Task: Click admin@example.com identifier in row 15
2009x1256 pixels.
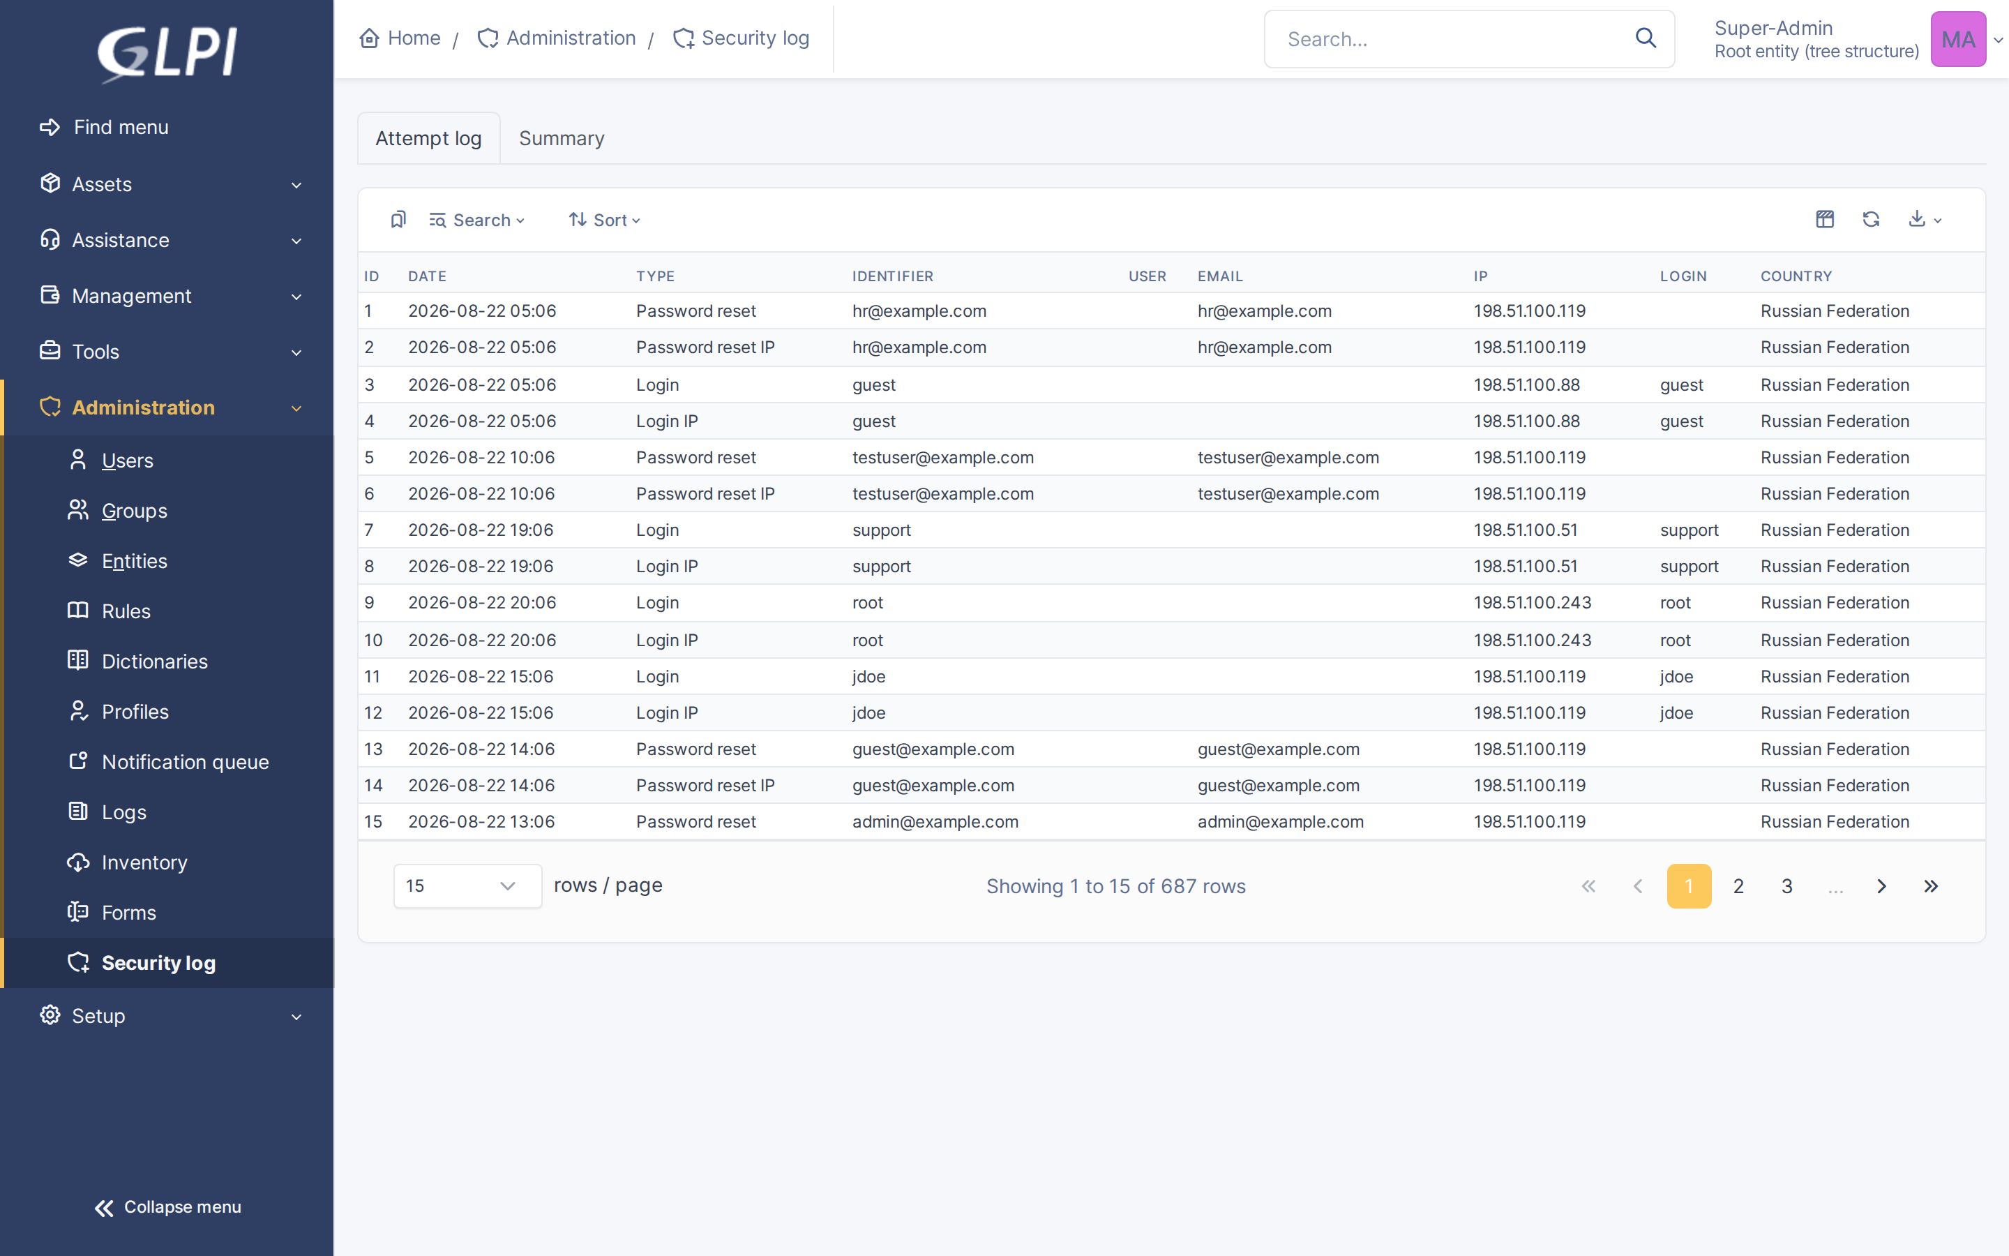Action: pos(935,821)
